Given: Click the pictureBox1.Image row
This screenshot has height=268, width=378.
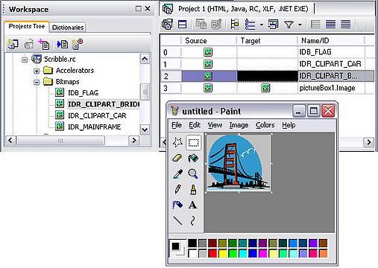Looking at the screenshot, I should [x=267, y=88].
